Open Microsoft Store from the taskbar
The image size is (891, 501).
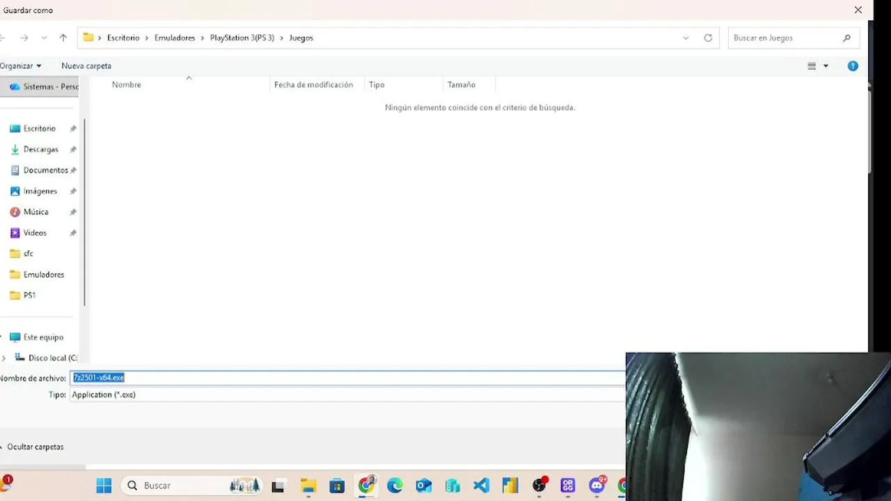click(337, 486)
